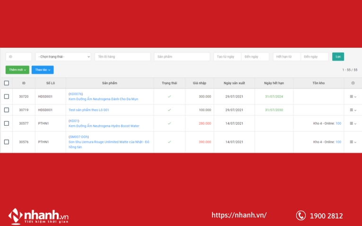Image resolution: width=362 pixels, height=226 pixels.
Task: Open the table column settings gear icon
Action: click(353, 83)
